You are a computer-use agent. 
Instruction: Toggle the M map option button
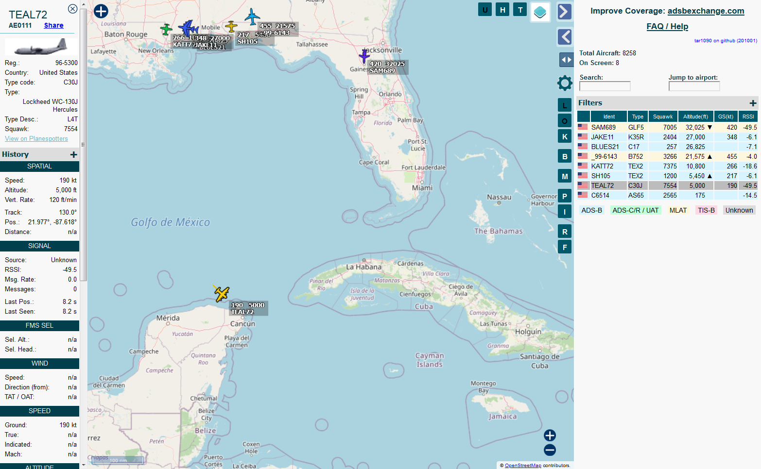565,176
